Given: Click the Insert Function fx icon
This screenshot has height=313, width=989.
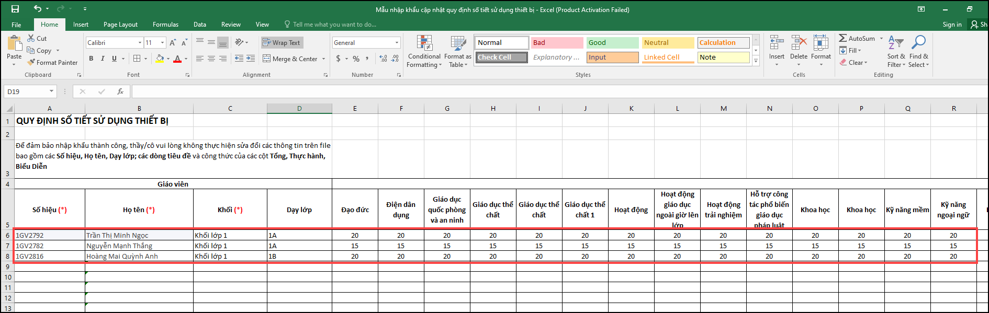Looking at the screenshot, I should tap(120, 91).
